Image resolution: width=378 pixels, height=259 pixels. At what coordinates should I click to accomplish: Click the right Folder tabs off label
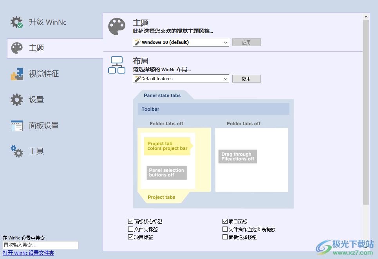[x=244, y=124]
